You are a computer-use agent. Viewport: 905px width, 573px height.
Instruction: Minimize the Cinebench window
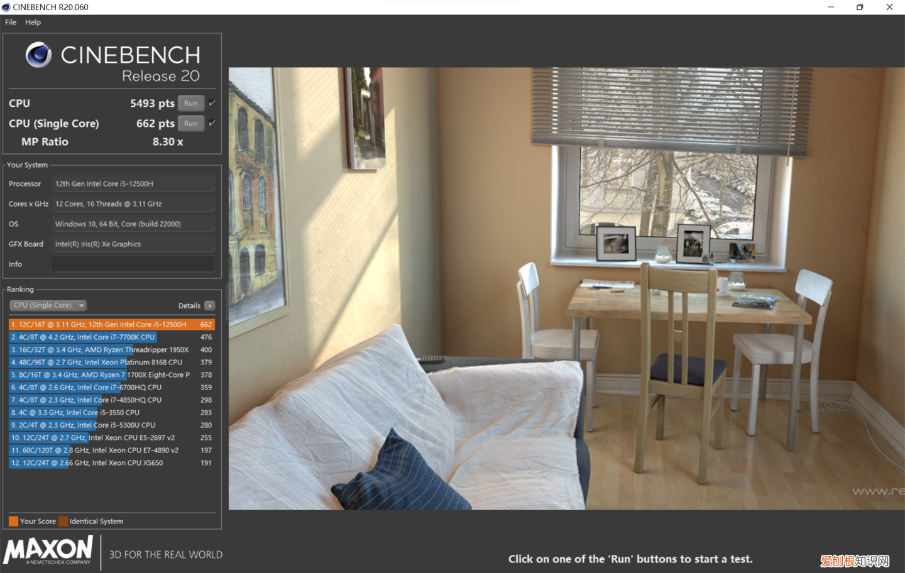pos(831,7)
